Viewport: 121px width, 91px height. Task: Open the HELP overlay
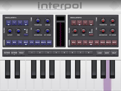point(114,53)
